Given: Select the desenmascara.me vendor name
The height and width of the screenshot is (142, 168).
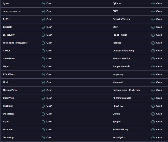Looking at the screenshot, I should 12,11.
